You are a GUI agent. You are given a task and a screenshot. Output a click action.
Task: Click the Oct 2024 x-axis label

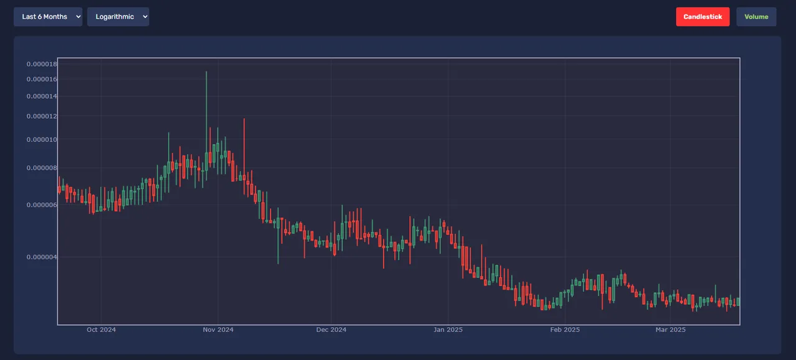click(101, 330)
